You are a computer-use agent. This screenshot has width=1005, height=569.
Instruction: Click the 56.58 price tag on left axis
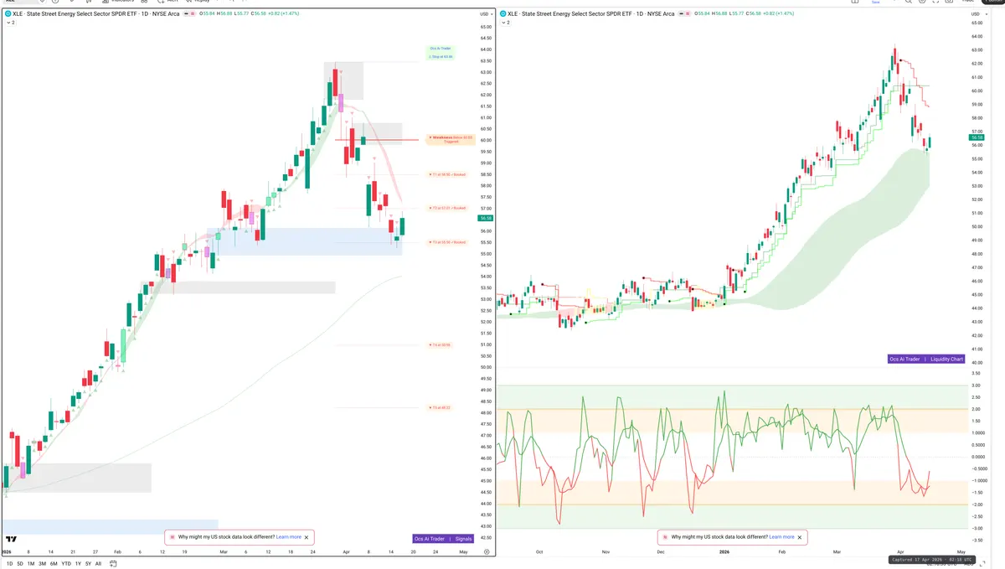(x=485, y=218)
